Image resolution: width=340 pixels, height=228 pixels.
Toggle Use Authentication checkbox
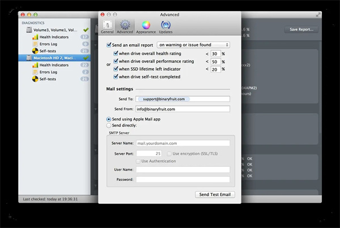click(x=138, y=161)
